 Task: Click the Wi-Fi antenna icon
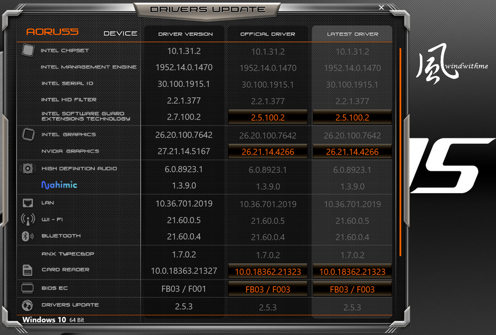tap(28, 219)
